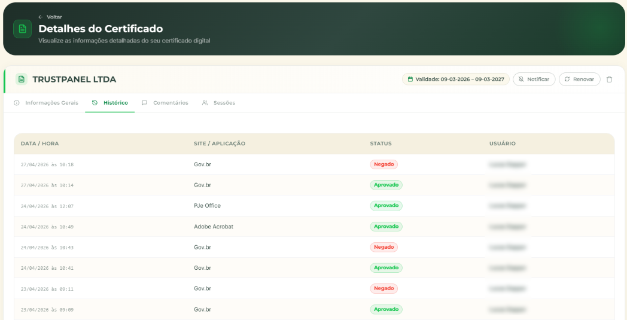Image resolution: width=627 pixels, height=320 pixels.
Task: Click the date 24/04/2026 às 10:49
Action: click(47, 227)
